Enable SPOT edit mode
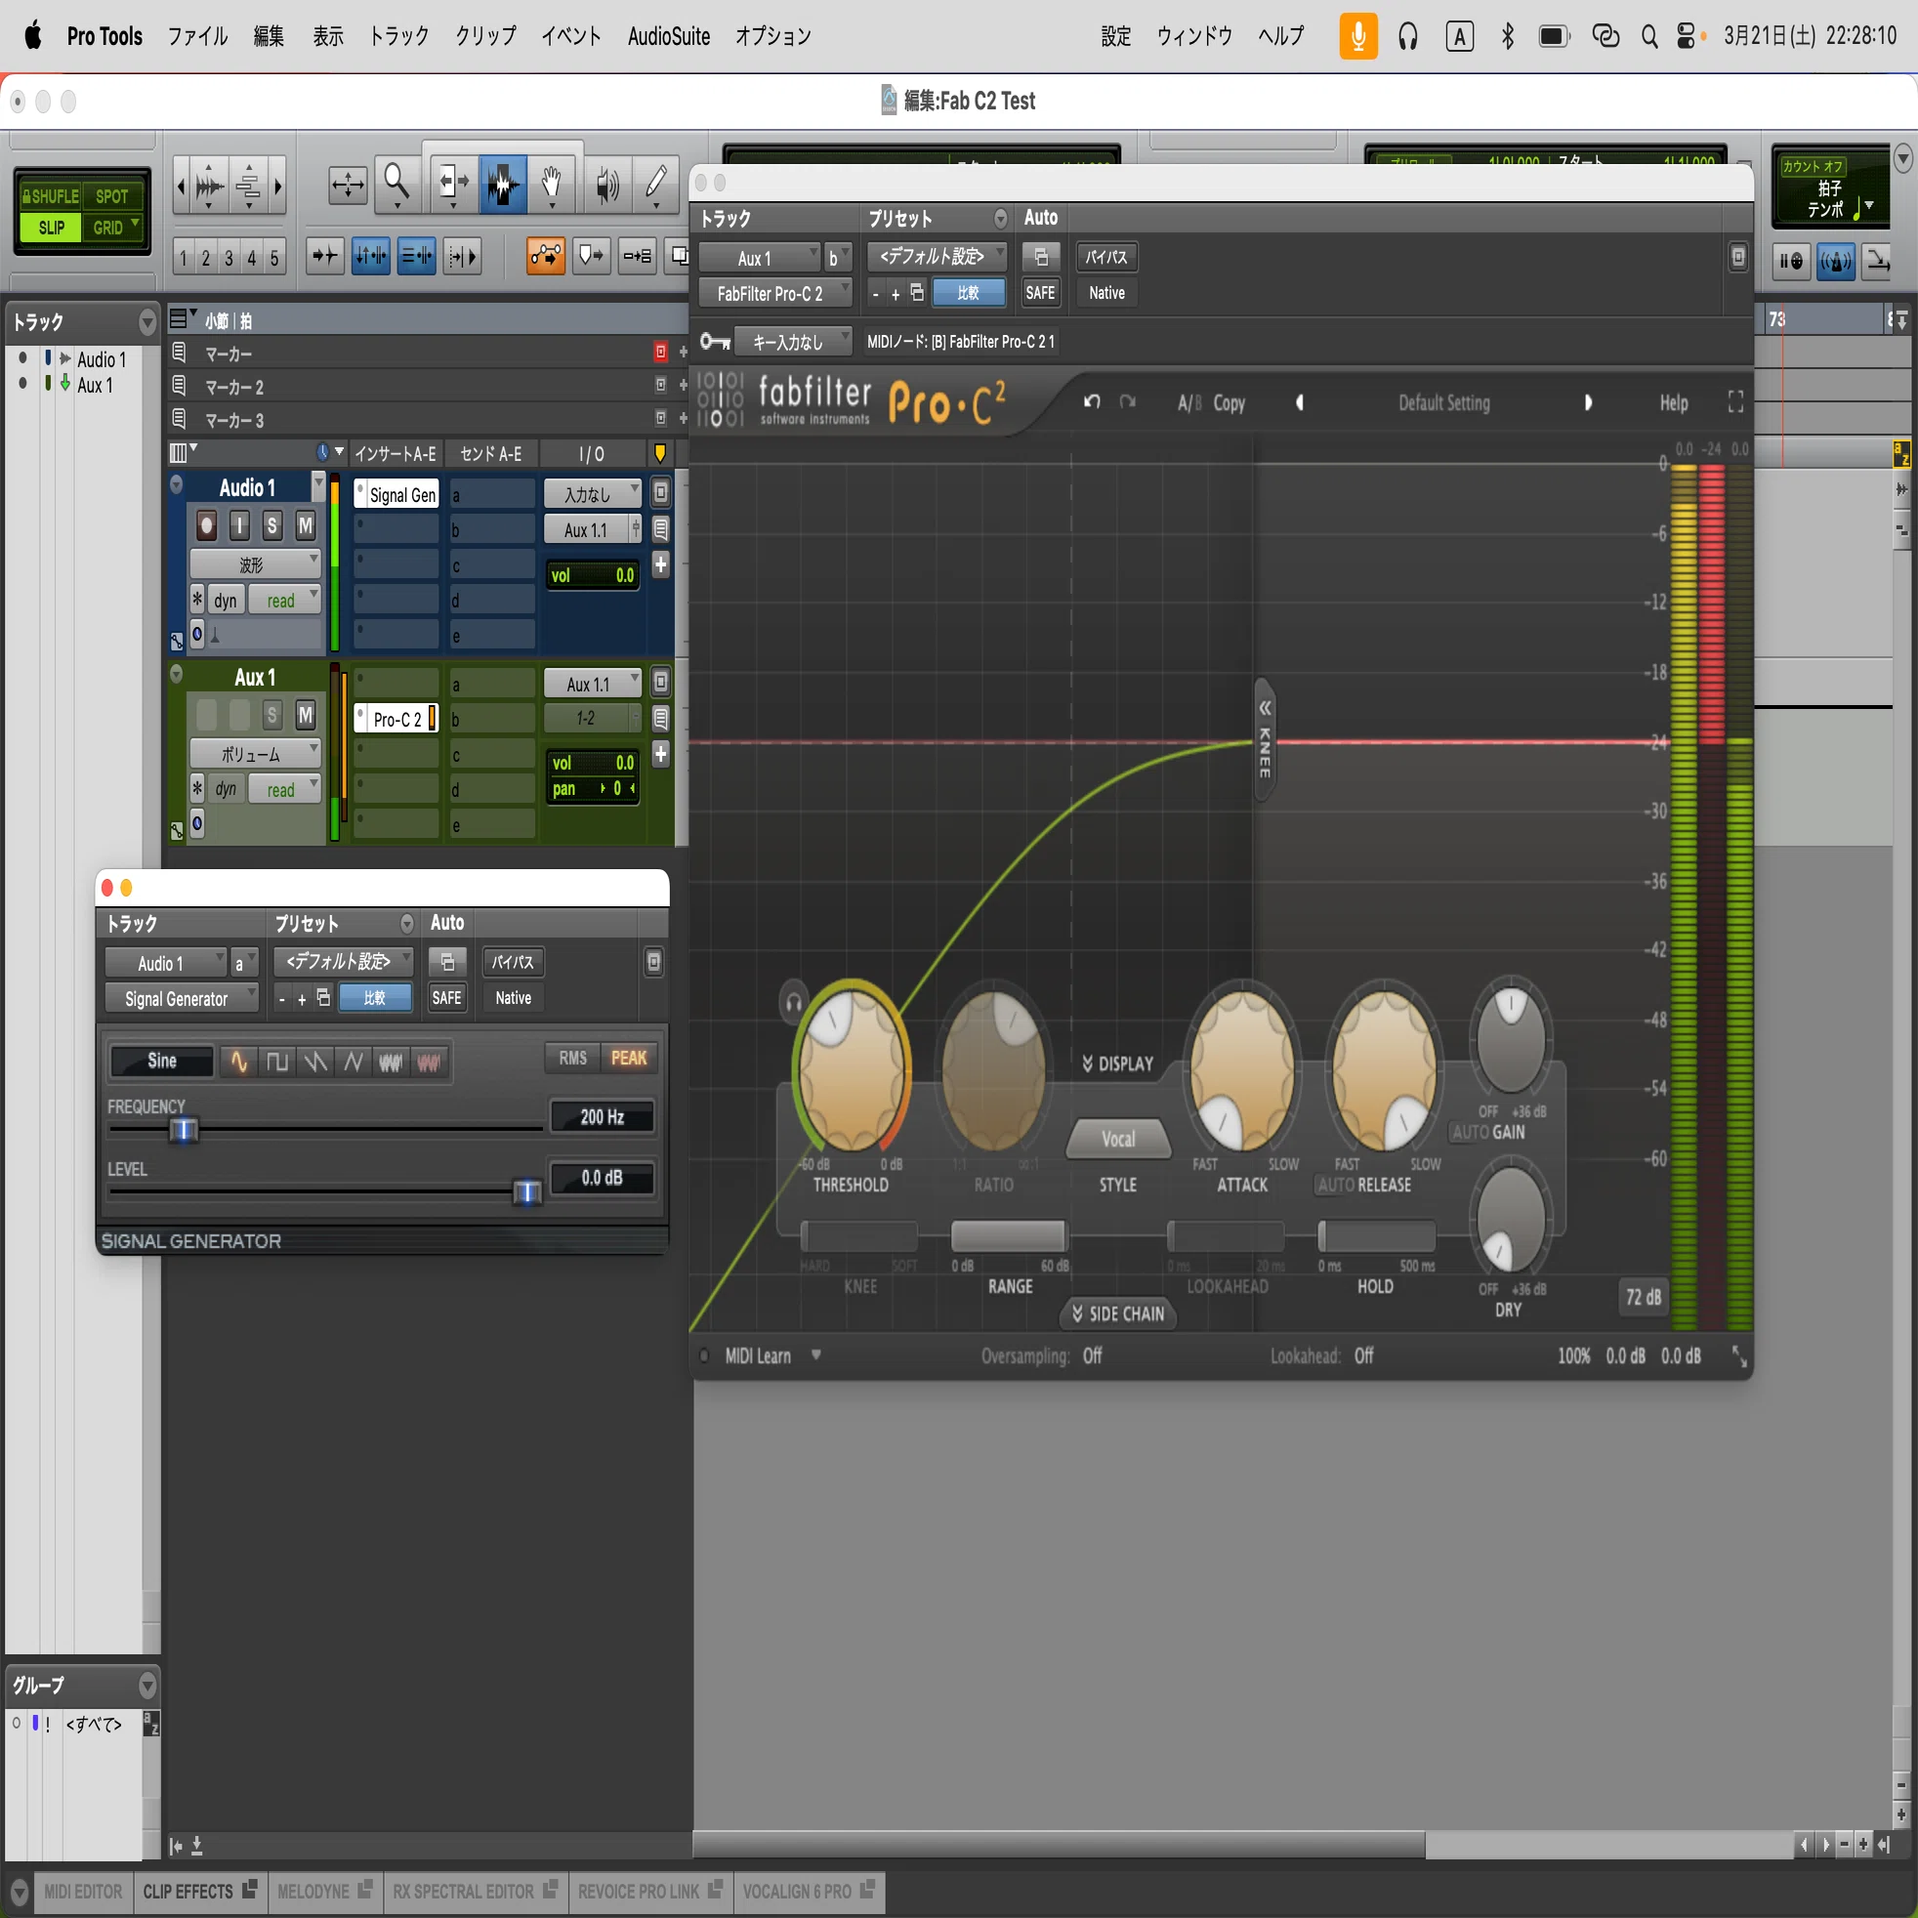Screen dimensions: 1918x1918 (x=111, y=196)
